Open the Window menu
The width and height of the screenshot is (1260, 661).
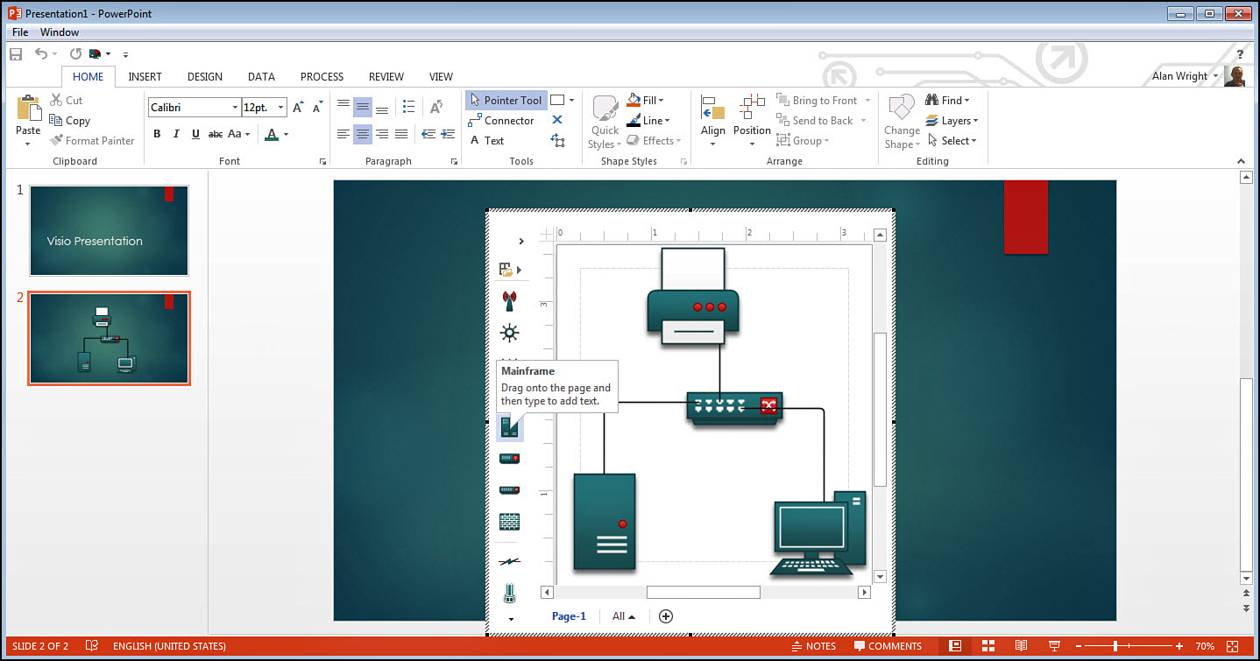(x=60, y=32)
